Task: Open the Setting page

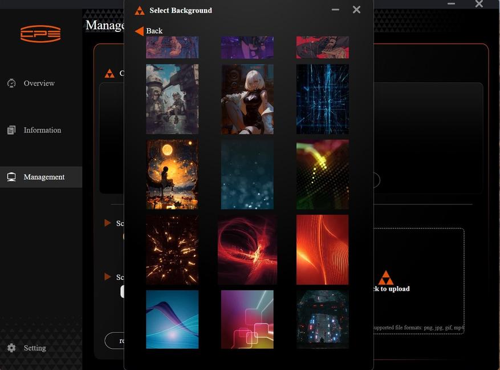Action: pos(35,348)
